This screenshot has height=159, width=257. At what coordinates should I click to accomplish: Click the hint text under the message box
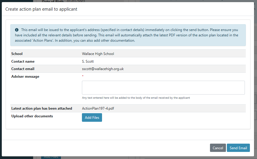coord(136,98)
